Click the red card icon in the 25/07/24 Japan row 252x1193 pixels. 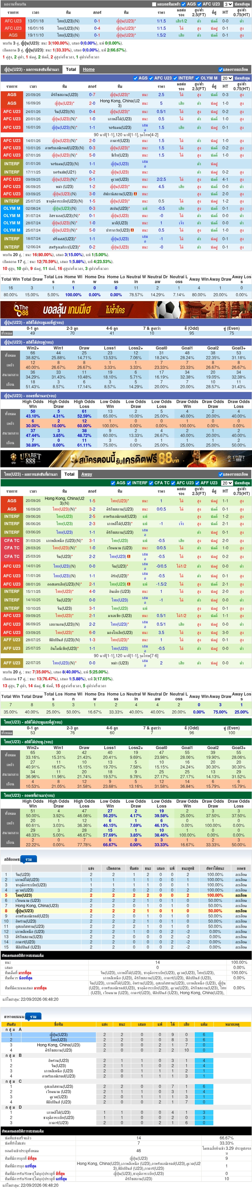[x=132, y=230]
